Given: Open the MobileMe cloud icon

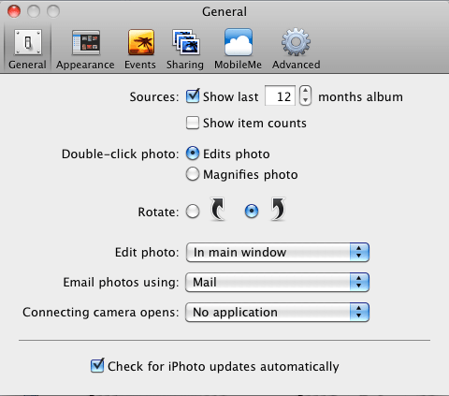Looking at the screenshot, I should pyautogui.click(x=239, y=42).
